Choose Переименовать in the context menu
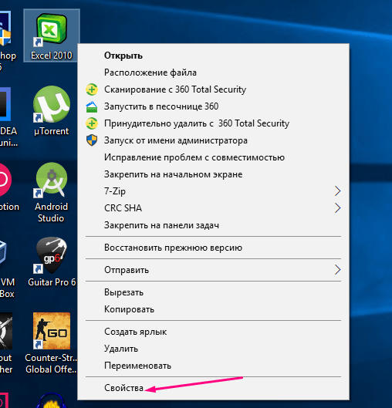Screen dimensions: 392x408 tap(213, 366)
